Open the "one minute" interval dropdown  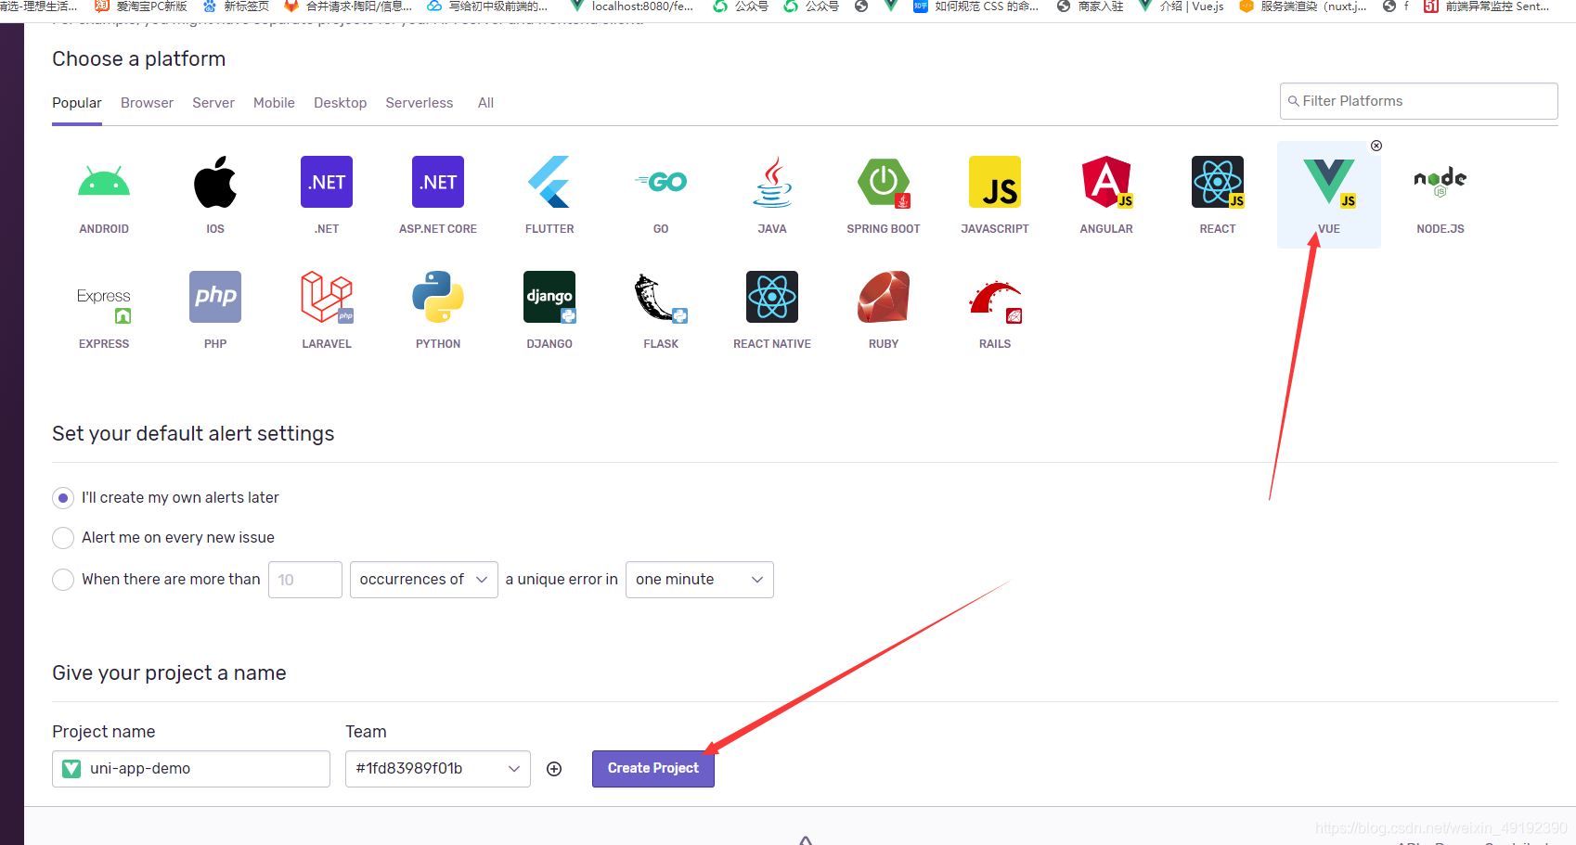tap(700, 580)
